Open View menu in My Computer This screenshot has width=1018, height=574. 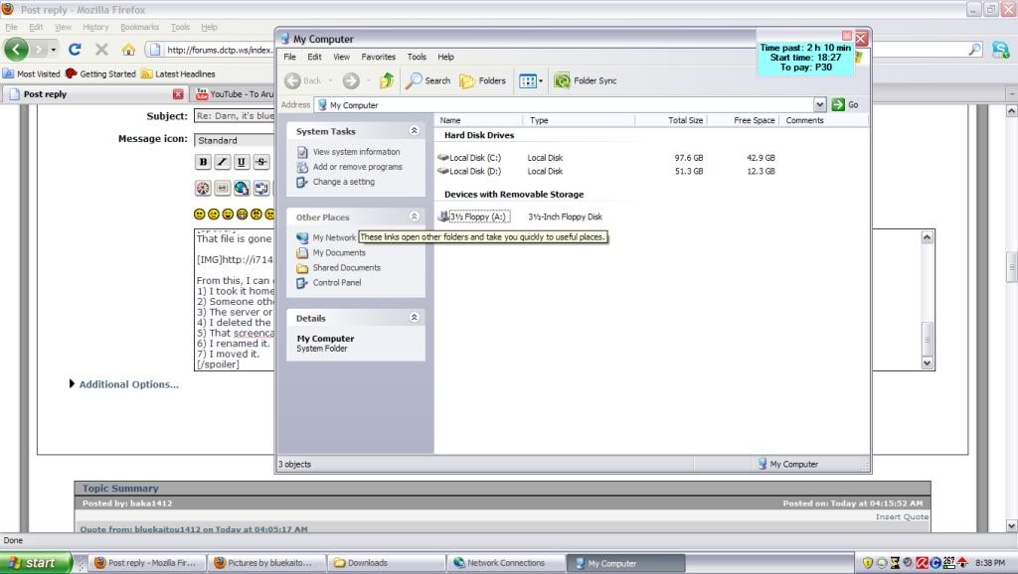tap(342, 57)
